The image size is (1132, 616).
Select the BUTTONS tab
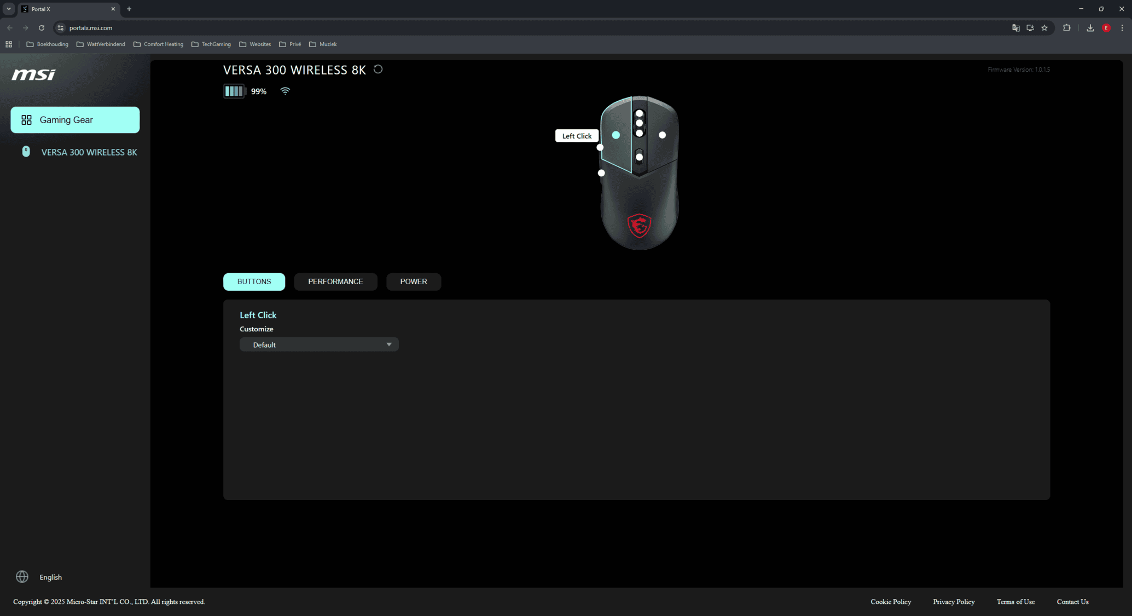click(x=254, y=281)
